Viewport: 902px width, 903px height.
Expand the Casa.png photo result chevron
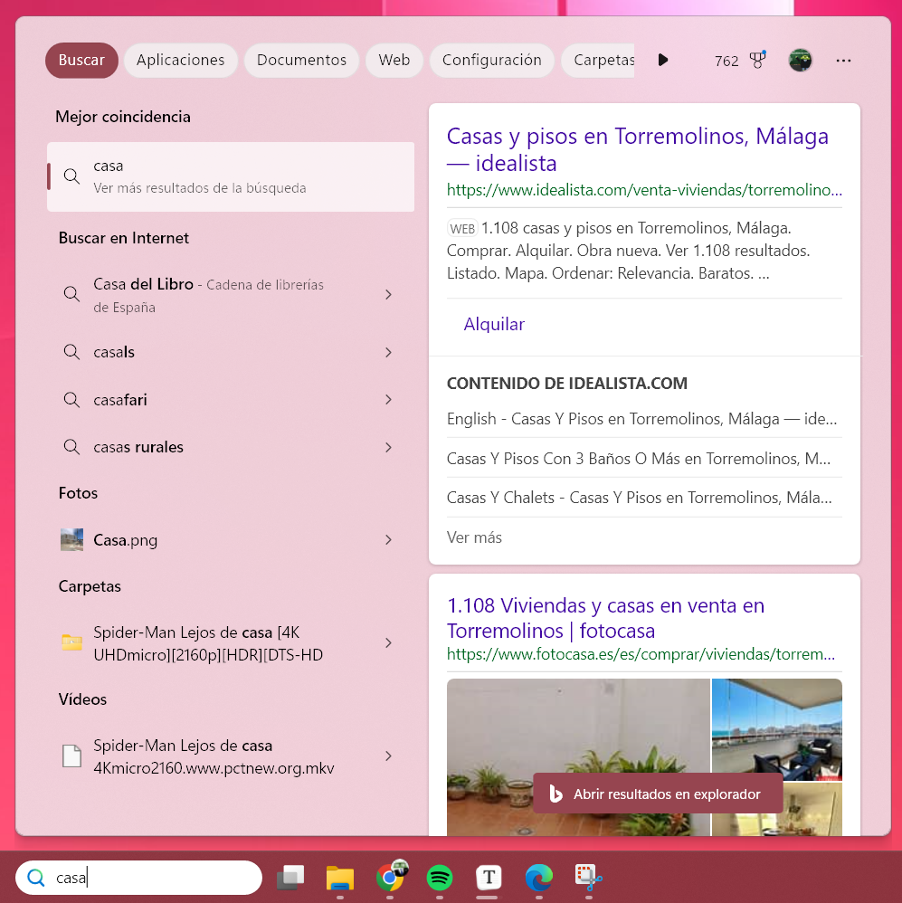pos(389,540)
